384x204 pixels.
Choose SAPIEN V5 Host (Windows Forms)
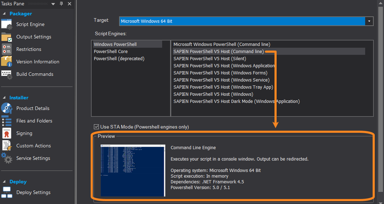220,73
